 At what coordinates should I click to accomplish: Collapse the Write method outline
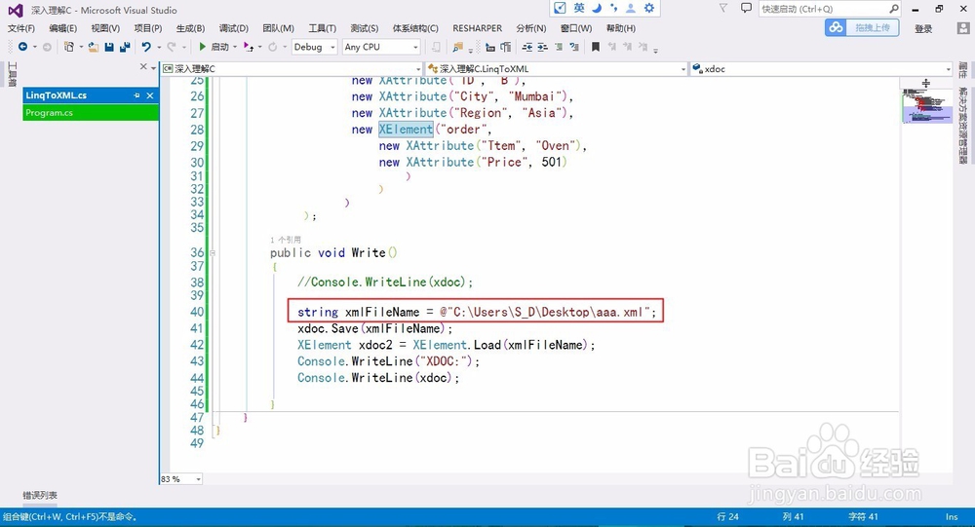213,253
